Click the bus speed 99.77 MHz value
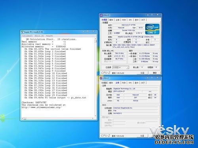The height and width of the screenshot is (148, 198). 119,59
